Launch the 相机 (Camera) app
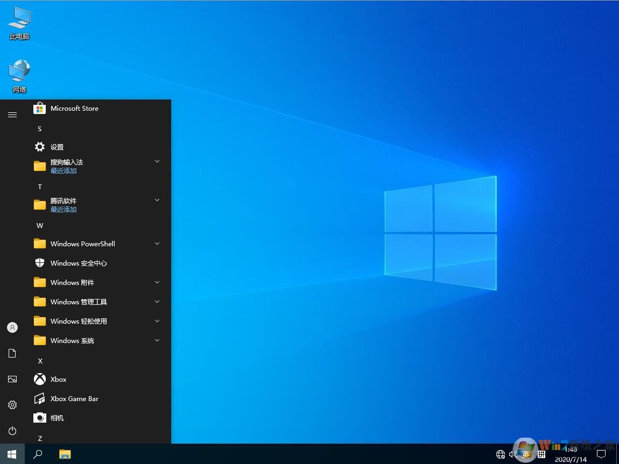The height and width of the screenshot is (464, 619). [x=57, y=418]
